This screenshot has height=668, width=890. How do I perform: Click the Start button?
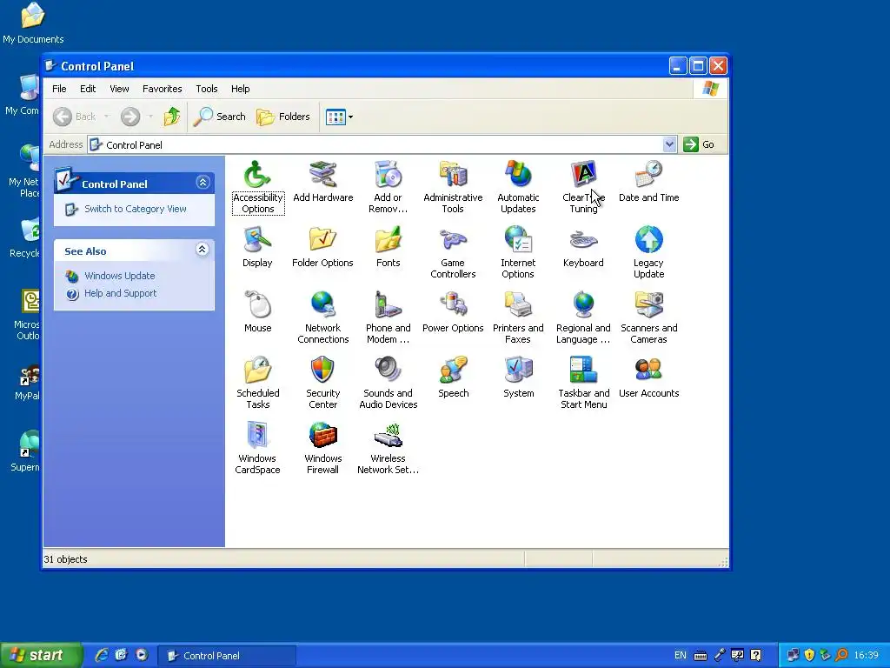tap(41, 656)
